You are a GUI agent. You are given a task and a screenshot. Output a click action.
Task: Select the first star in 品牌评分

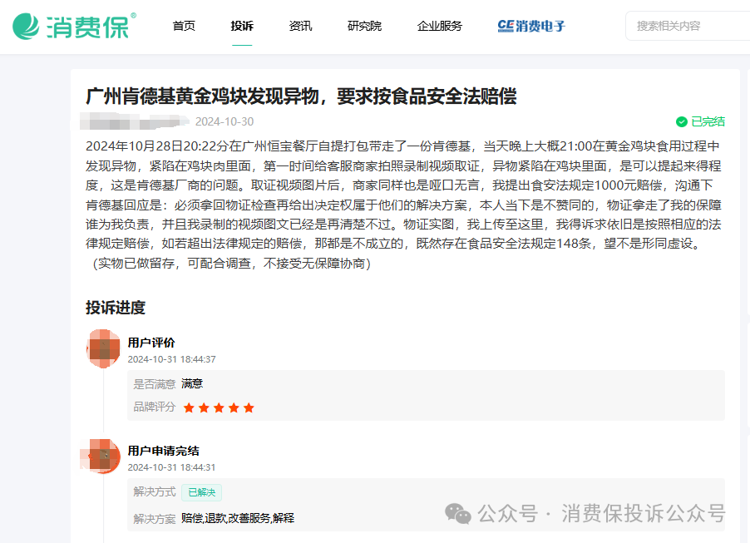coord(187,407)
